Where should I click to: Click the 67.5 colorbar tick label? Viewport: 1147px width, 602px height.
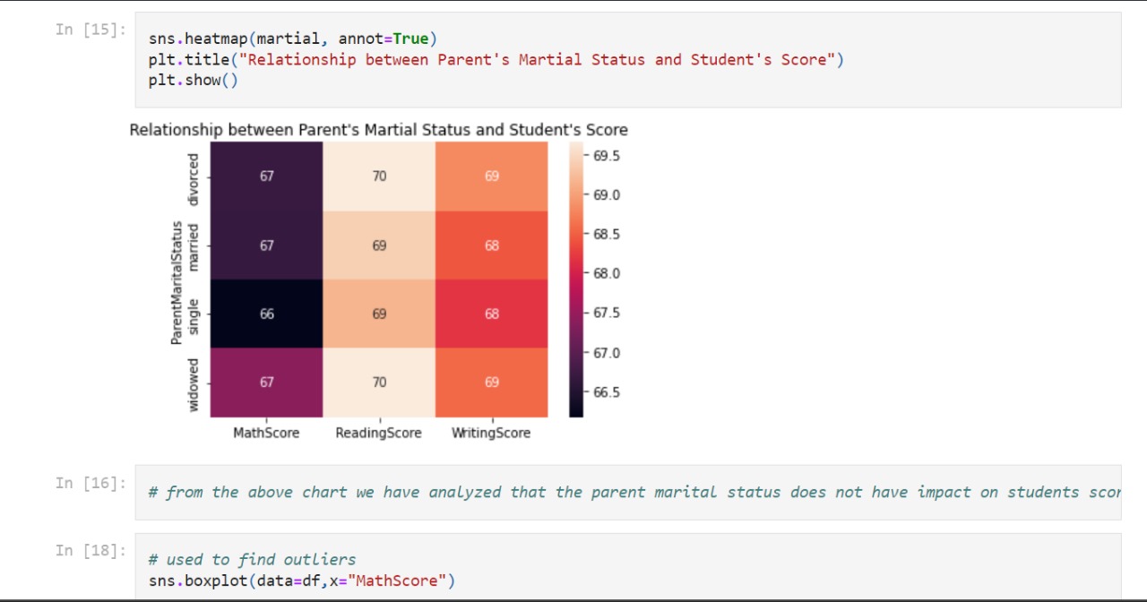tap(606, 313)
